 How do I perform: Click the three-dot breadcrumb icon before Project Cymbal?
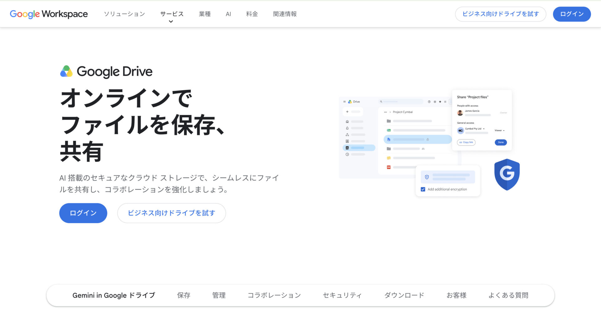(386, 112)
